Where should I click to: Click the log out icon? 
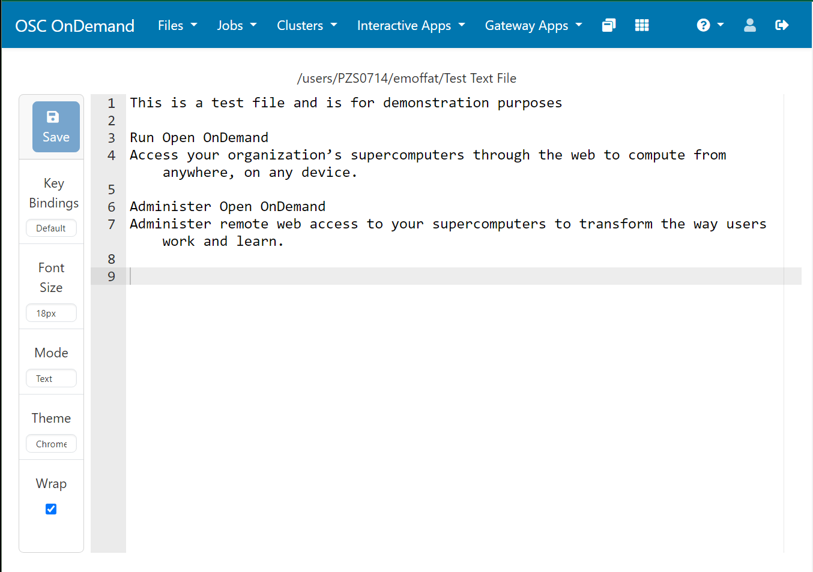[782, 25]
